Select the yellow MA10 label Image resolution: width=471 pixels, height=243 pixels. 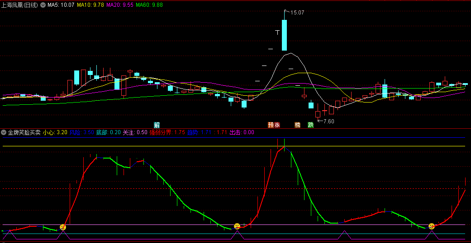pos(90,5)
